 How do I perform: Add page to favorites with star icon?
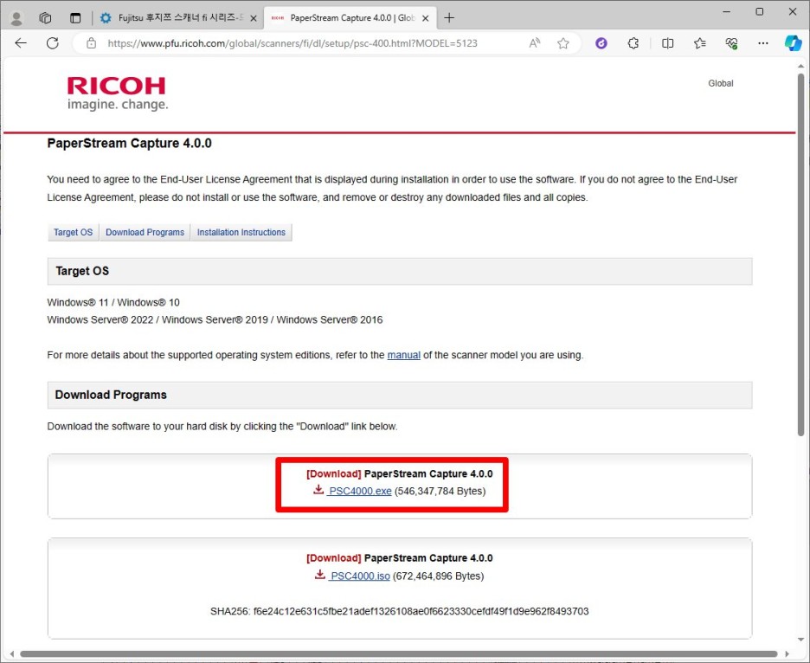coord(563,43)
